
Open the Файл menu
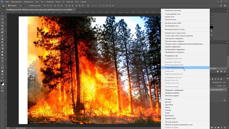tap(7, 2)
